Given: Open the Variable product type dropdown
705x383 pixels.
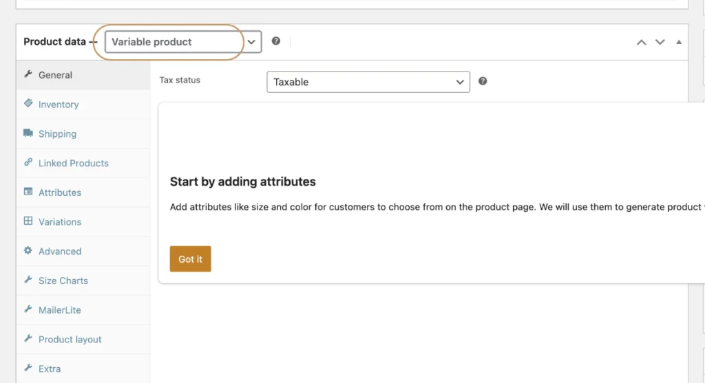Looking at the screenshot, I should pyautogui.click(x=183, y=42).
